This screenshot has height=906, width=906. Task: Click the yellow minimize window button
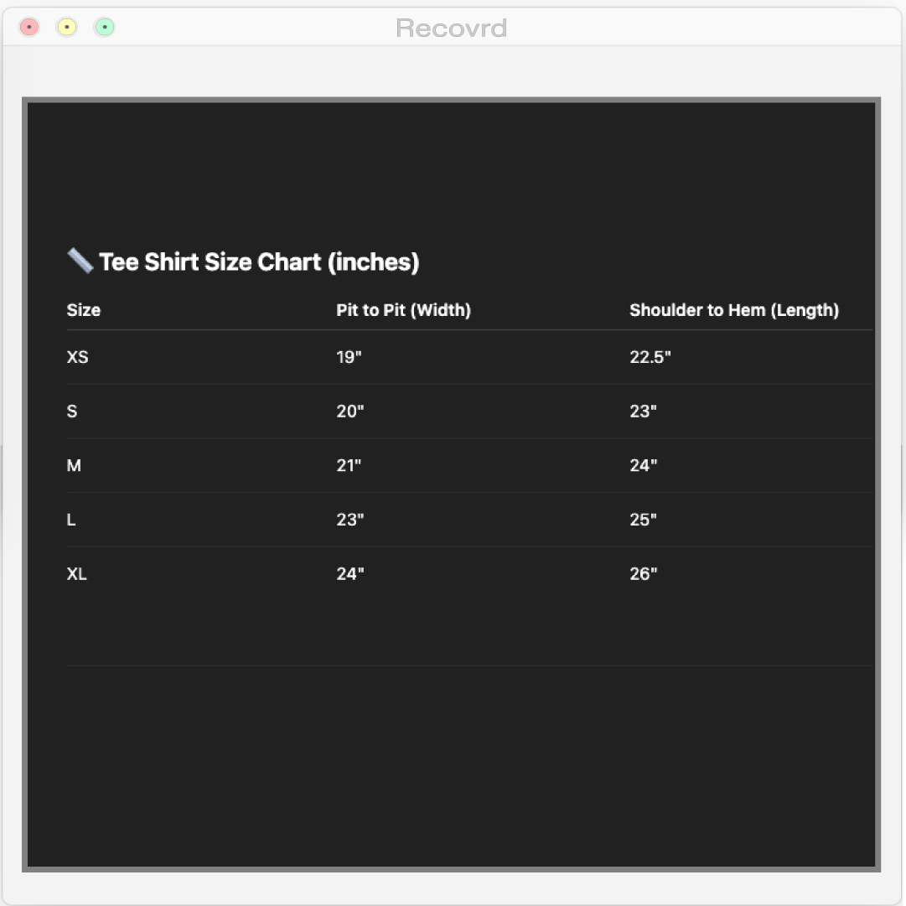[67, 27]
